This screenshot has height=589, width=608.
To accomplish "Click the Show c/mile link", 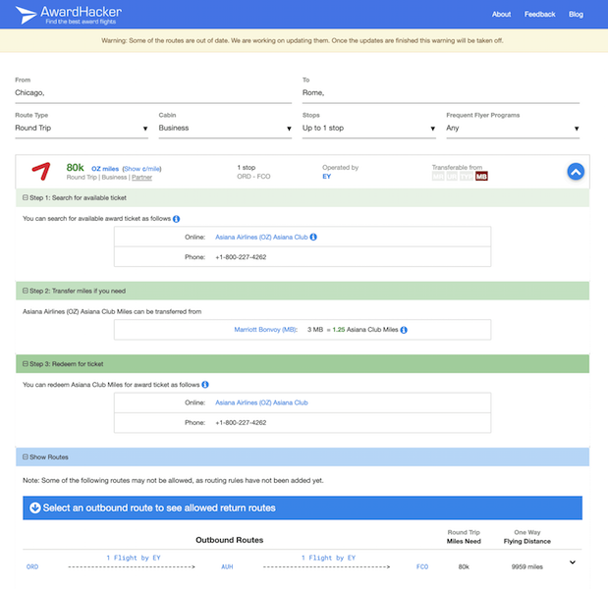I will point(141,169).
